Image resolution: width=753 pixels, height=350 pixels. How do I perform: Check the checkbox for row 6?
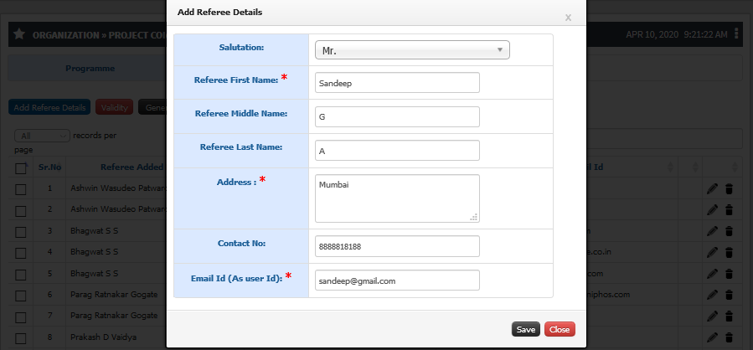tap(21, 296)
